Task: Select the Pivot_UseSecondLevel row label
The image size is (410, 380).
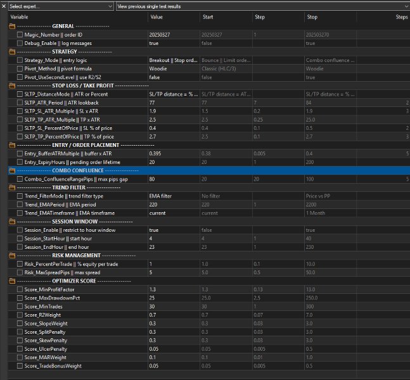Action: point(63,77)
